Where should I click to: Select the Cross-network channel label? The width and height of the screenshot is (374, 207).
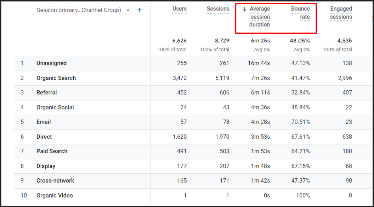(x=55, y=180)
